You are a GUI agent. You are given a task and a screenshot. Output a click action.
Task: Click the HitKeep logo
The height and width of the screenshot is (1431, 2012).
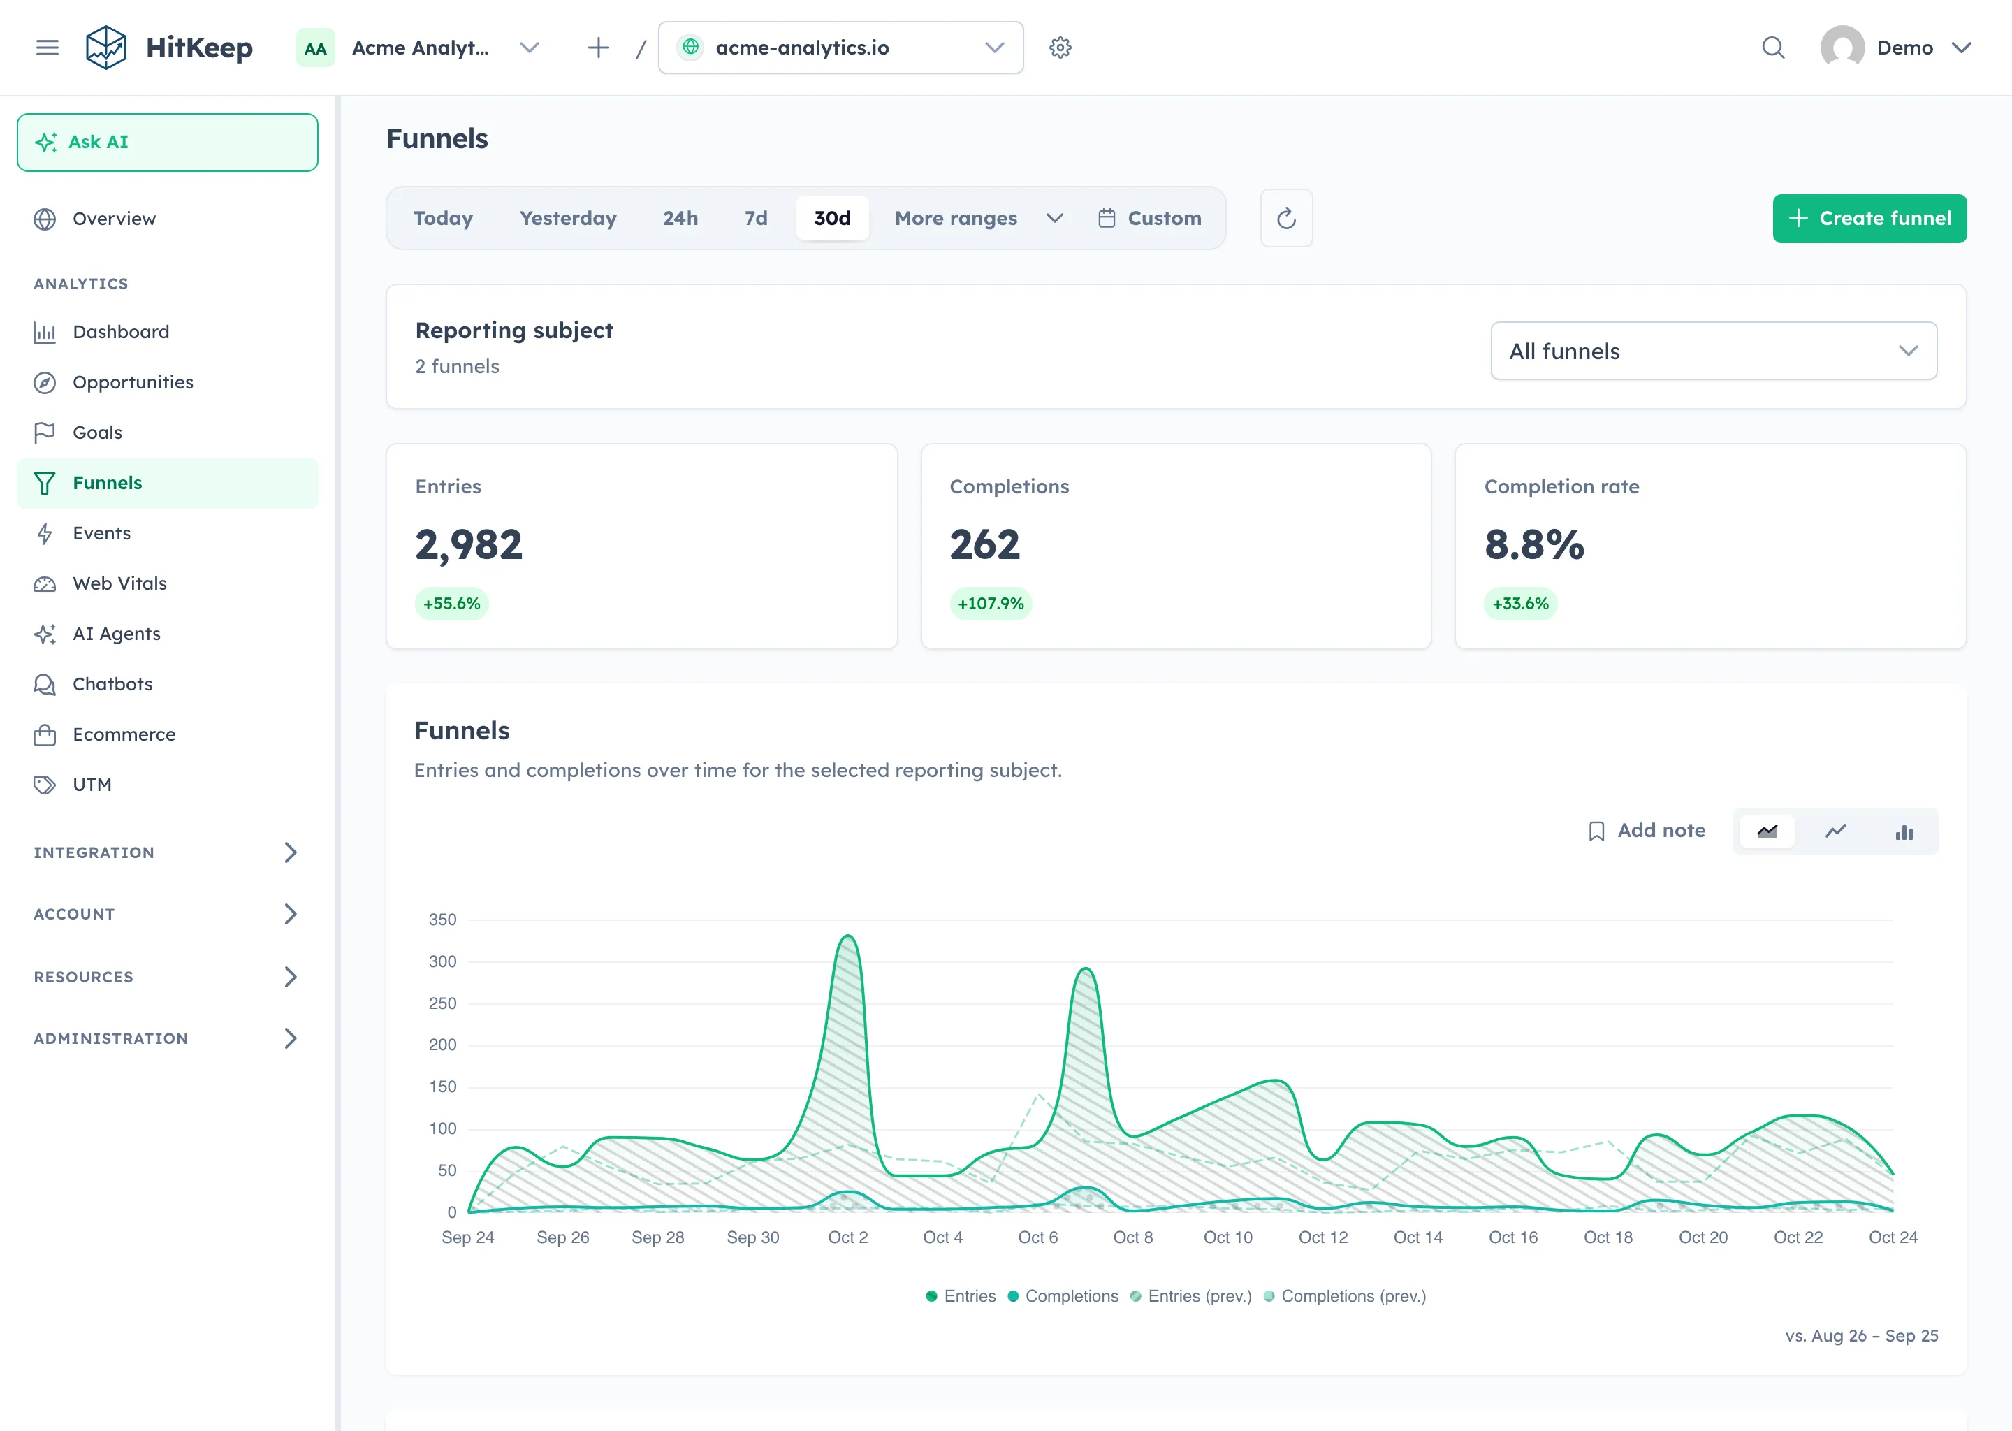(168, 48)
